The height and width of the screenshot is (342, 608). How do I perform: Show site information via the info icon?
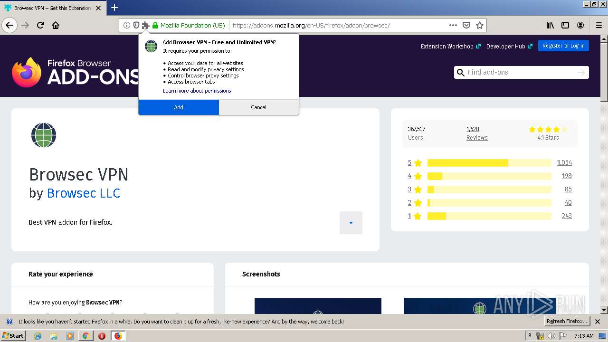(x=126, y=25)
